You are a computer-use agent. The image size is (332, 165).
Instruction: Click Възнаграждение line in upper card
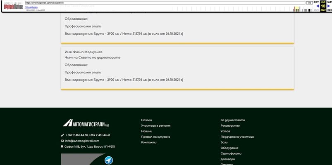point(124,33)
